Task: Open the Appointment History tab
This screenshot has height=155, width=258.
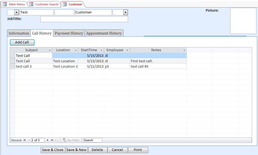Action: click(x=104, y=33)
